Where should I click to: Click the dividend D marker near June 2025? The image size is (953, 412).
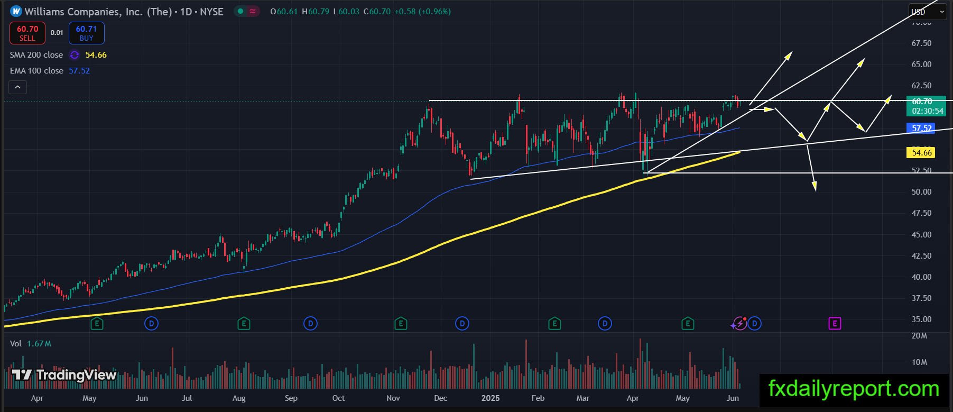[x=755, y=323]
